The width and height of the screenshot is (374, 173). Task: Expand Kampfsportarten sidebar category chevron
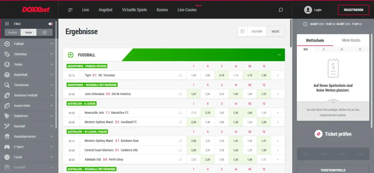pos(51,136)
